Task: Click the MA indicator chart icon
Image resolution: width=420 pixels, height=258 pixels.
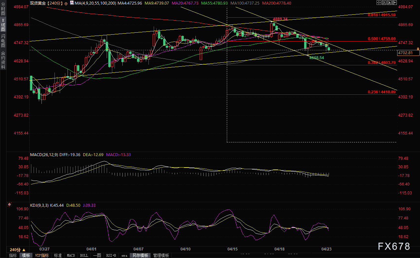Action: click(72, 3)
